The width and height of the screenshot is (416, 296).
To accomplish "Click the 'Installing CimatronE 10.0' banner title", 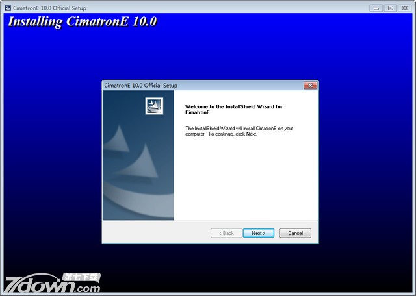I will click(83, 21).
